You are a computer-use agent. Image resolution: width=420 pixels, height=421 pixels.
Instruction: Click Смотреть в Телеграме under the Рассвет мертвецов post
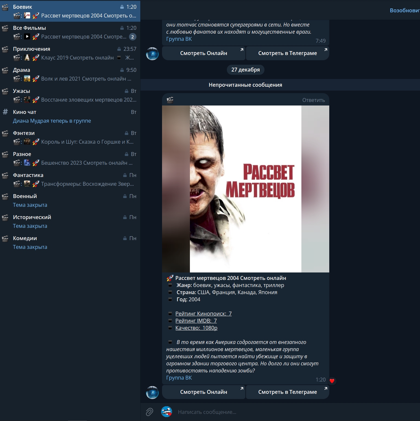tap(287, 392)
